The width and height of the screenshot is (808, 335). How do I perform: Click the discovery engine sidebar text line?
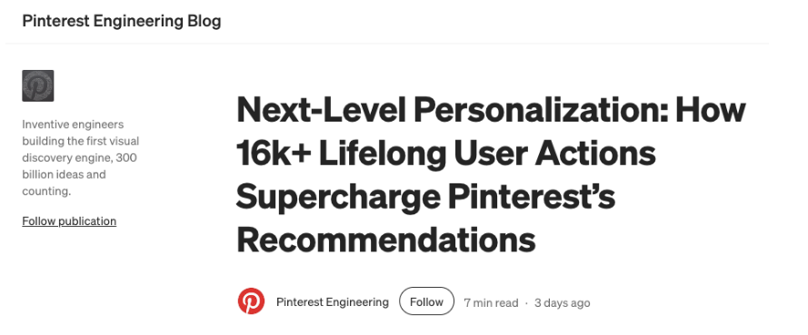pos(79,157)
